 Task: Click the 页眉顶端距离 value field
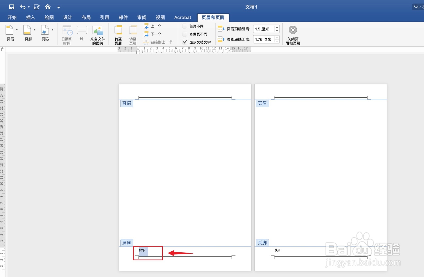click(264, 29)
